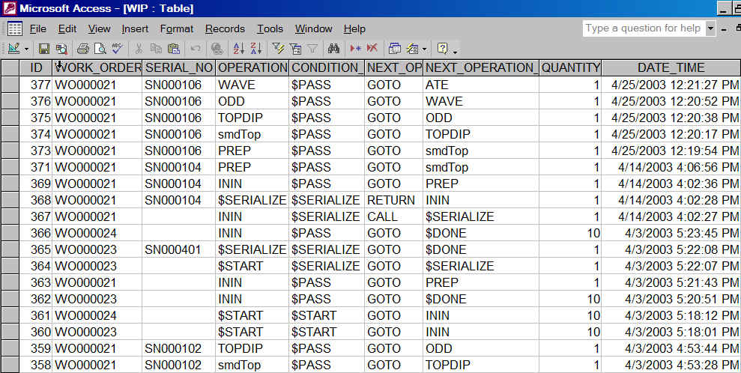741x373 pixels.
Task: Click the Delete Record icon
Action: [x=372, y=48]
